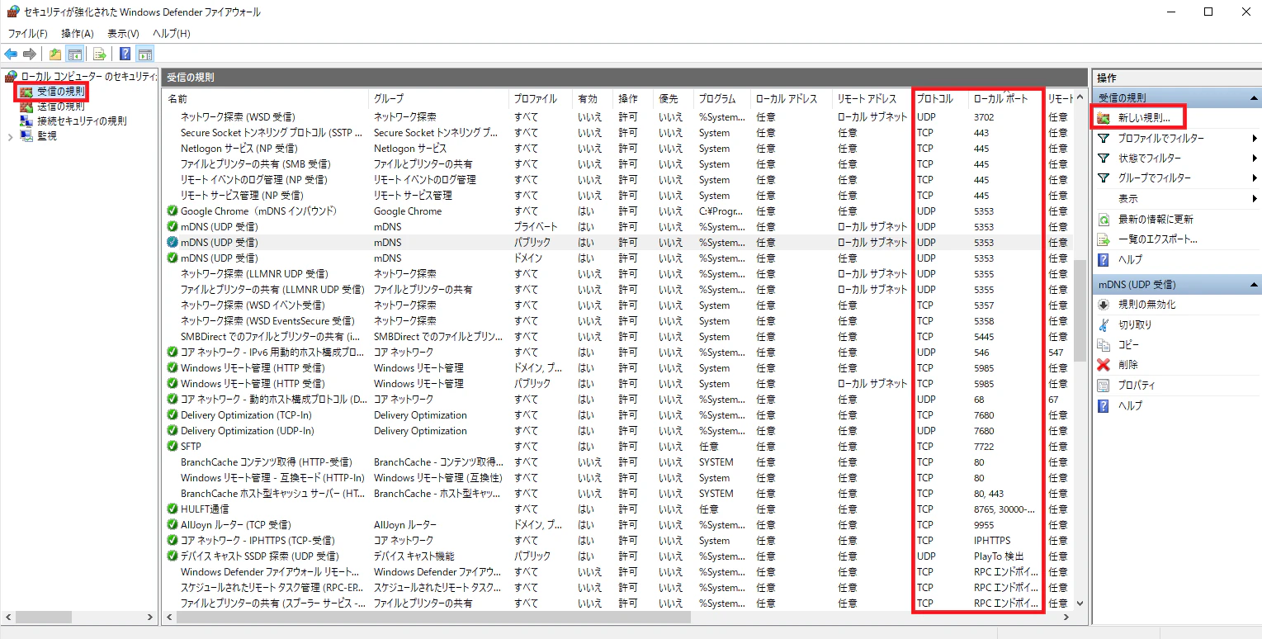Click the rules list vertical scrollbar thumb
The image size is (1262, 639).
point(1080,310)
